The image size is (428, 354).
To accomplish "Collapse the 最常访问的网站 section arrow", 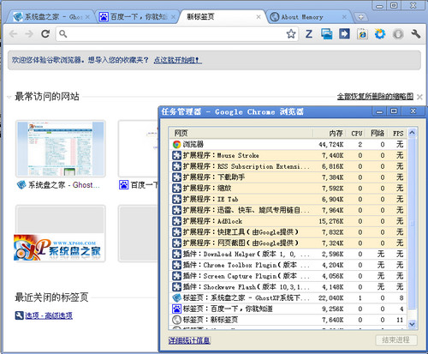I will [x=9, y=97].
